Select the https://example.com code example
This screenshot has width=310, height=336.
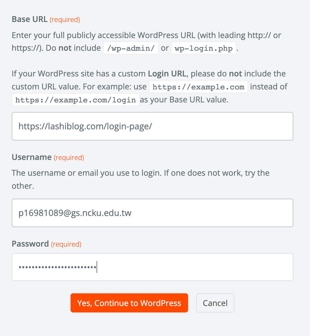[198, 87]
